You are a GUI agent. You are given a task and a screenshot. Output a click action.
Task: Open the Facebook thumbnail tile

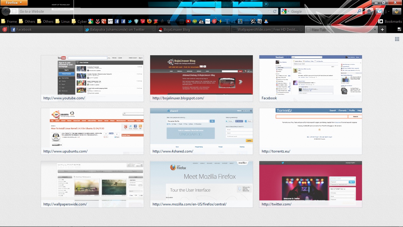coord(311,78)
